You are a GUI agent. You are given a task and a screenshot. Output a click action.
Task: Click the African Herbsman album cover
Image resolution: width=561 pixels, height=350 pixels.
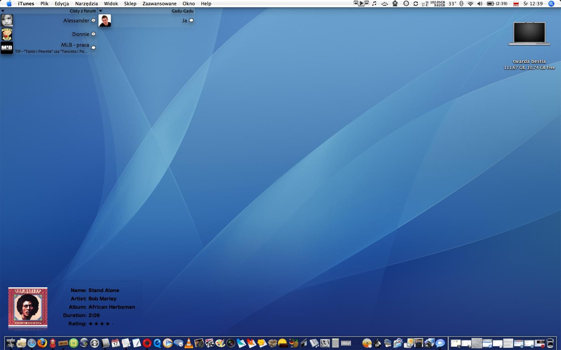[28, 307]
